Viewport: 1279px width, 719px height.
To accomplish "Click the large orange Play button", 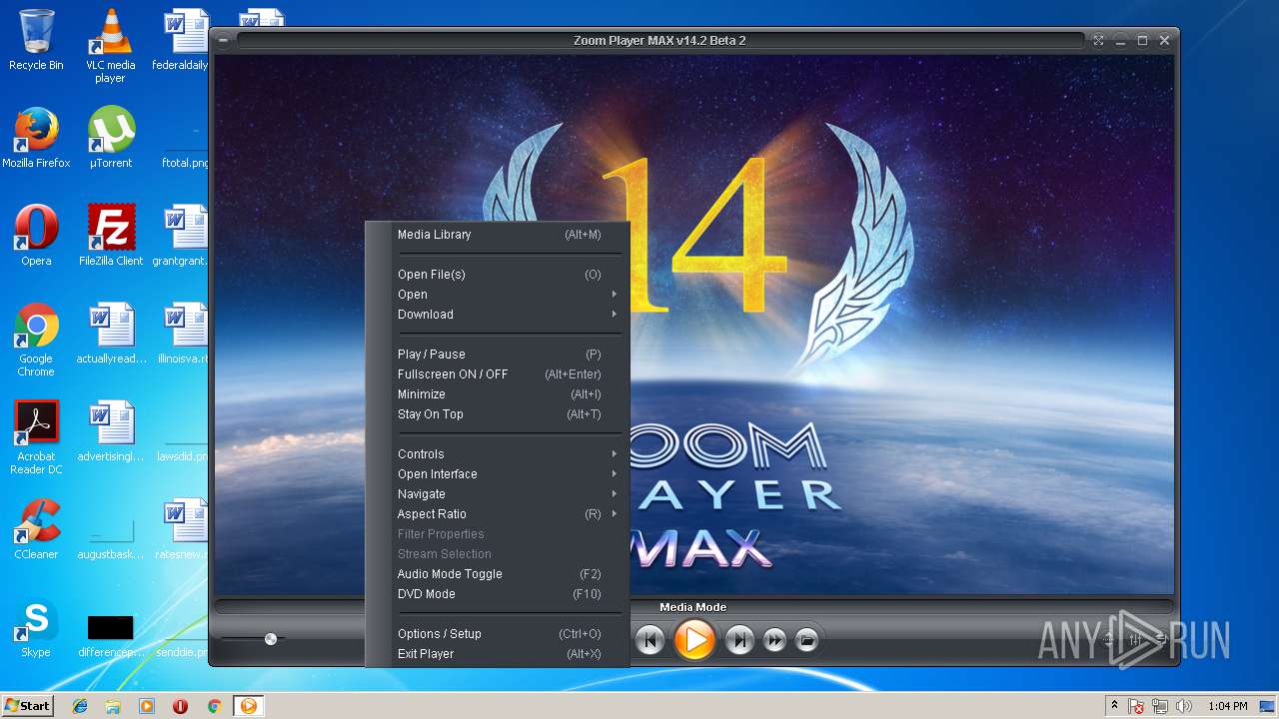I will click(x=694, y=639).
